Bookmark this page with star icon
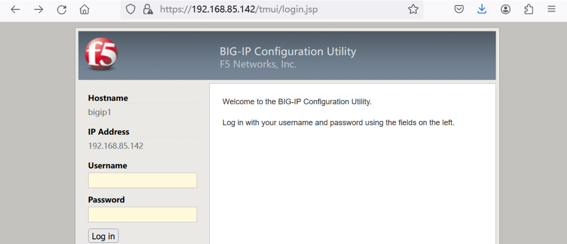Image resolution: width=567 pixels, height=244 pixels. (413, 9)
